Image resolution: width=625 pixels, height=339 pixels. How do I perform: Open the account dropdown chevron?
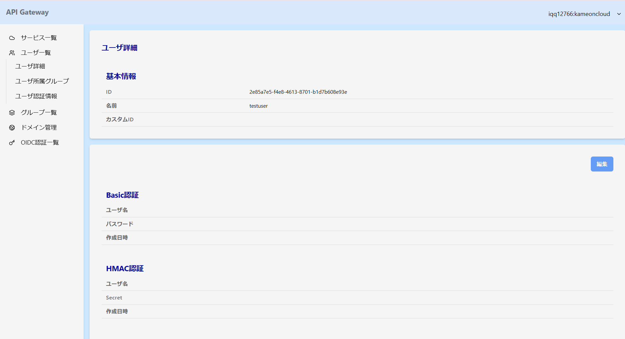(x=619, y=14)
